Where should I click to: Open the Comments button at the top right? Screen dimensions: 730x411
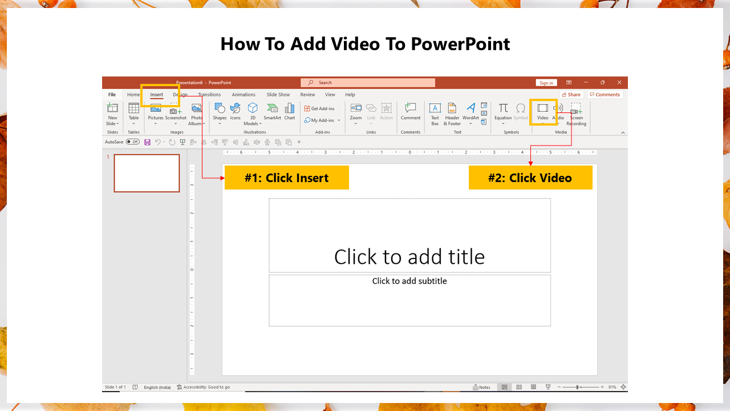coord(605,95)
